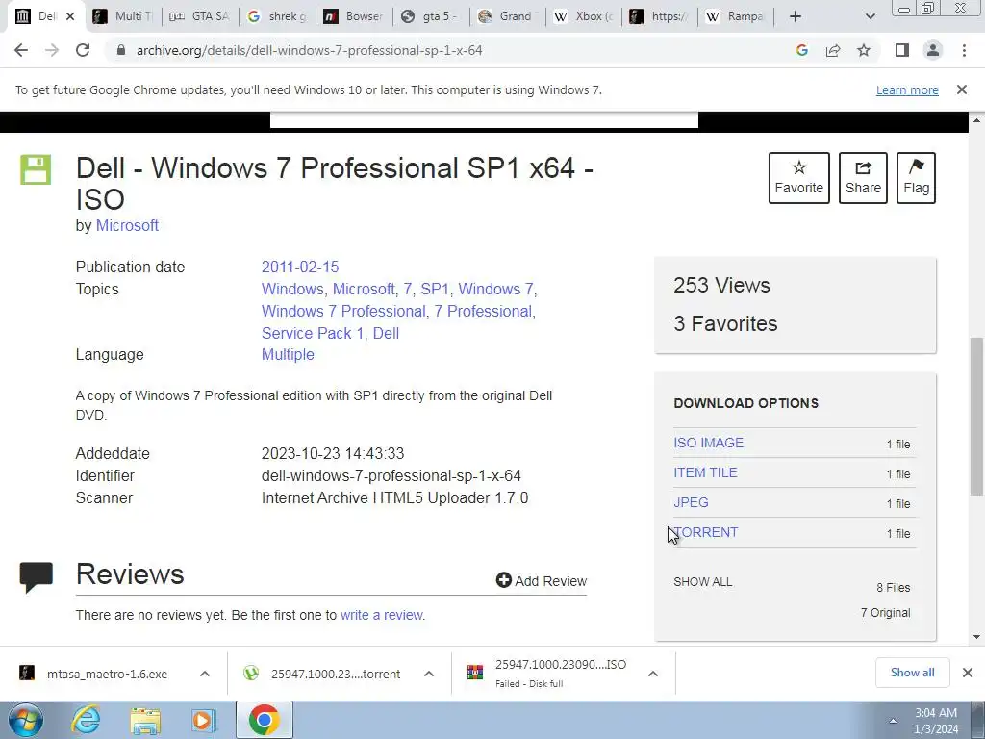This screenshot has height=739, width=985.
Task: Click the browser forward arrow
Action: click(52, 50)
